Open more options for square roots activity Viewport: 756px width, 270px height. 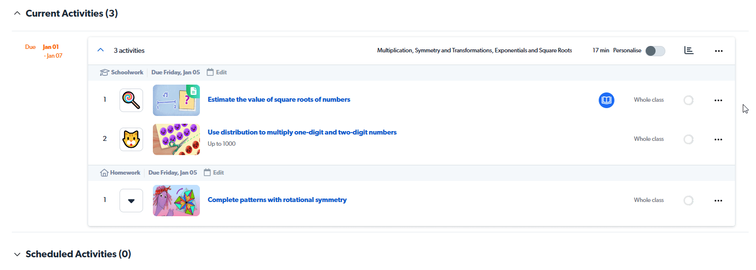pyautogui.click(x=719, y=100)
